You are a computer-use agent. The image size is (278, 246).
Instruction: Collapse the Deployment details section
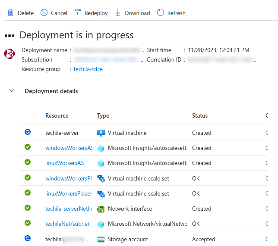coord(12,91)
